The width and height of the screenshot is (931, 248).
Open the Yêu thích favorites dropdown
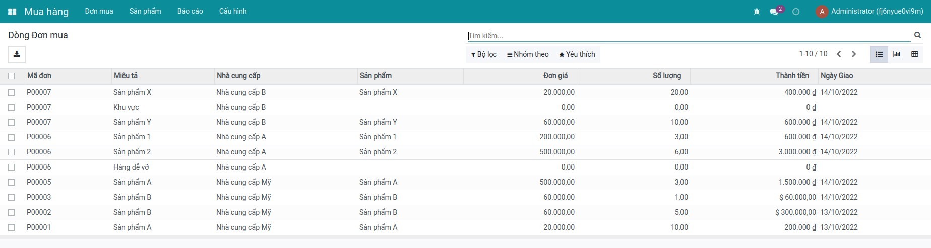pos(577,54)
